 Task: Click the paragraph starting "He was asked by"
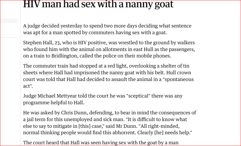click(110, 122)
